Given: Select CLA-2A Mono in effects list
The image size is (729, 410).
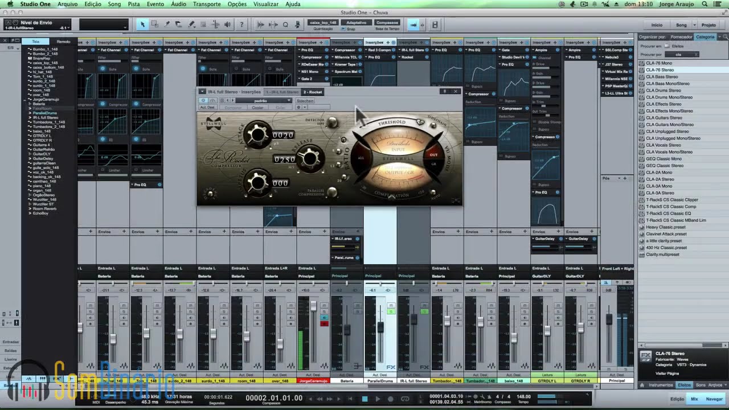Looking at the screenshot, I should tap(659, 173).
